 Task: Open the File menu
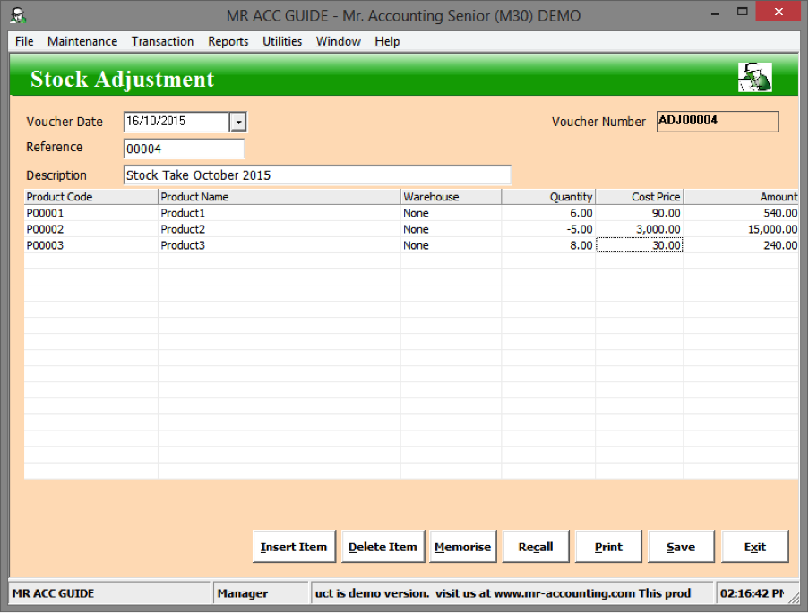click(x=24, y=41)
